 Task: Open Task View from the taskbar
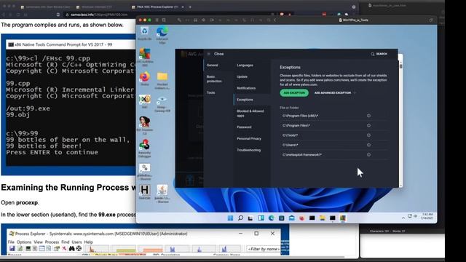[x=250, y=218]
